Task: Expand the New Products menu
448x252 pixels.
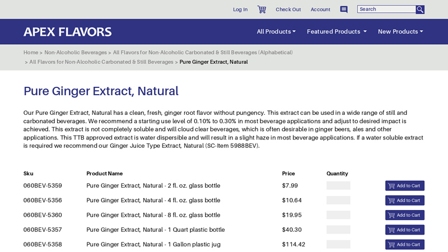Action: (x=400, y=31)
